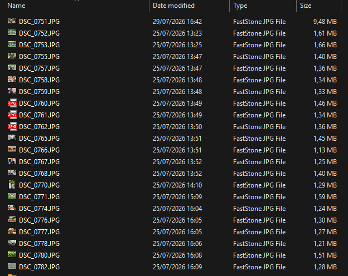Click the date 25/07/2026 13:23
Screen dimensions: 348x276
(x=177, y=33)
